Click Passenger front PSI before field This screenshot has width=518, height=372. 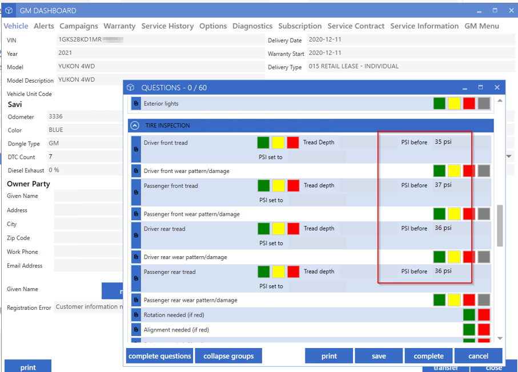pyautogui.click(x=461, y=185)
